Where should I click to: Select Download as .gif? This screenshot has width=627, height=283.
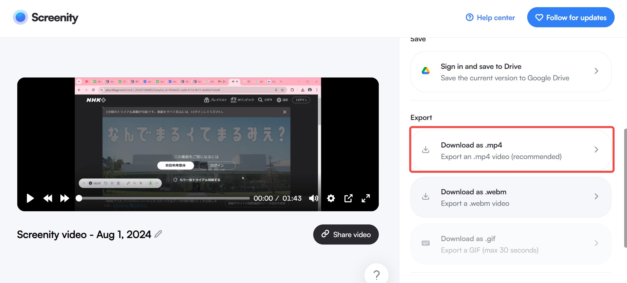[x=511, y=244]
